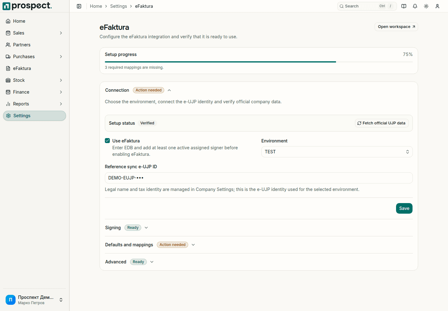The height and width of the screenshot is (311, 448).
Task: Click the Connection 'Action needed' badge
Action: tap(148, 90)
